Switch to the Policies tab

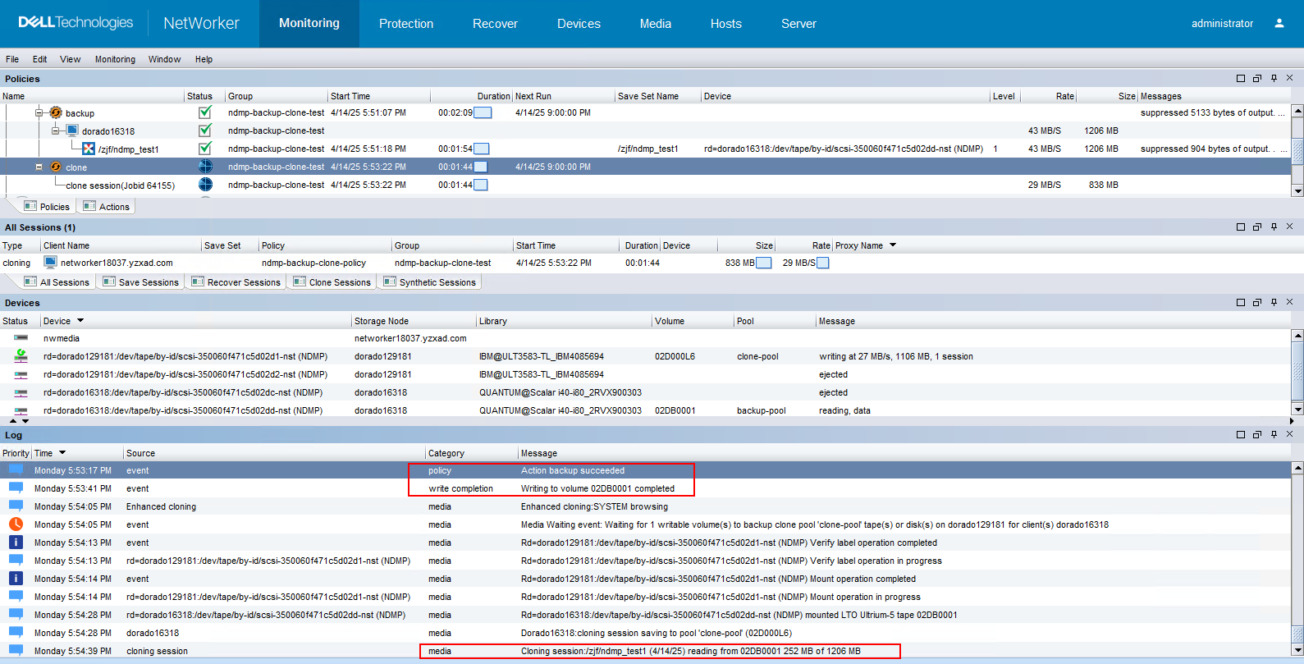pos(47,207)
